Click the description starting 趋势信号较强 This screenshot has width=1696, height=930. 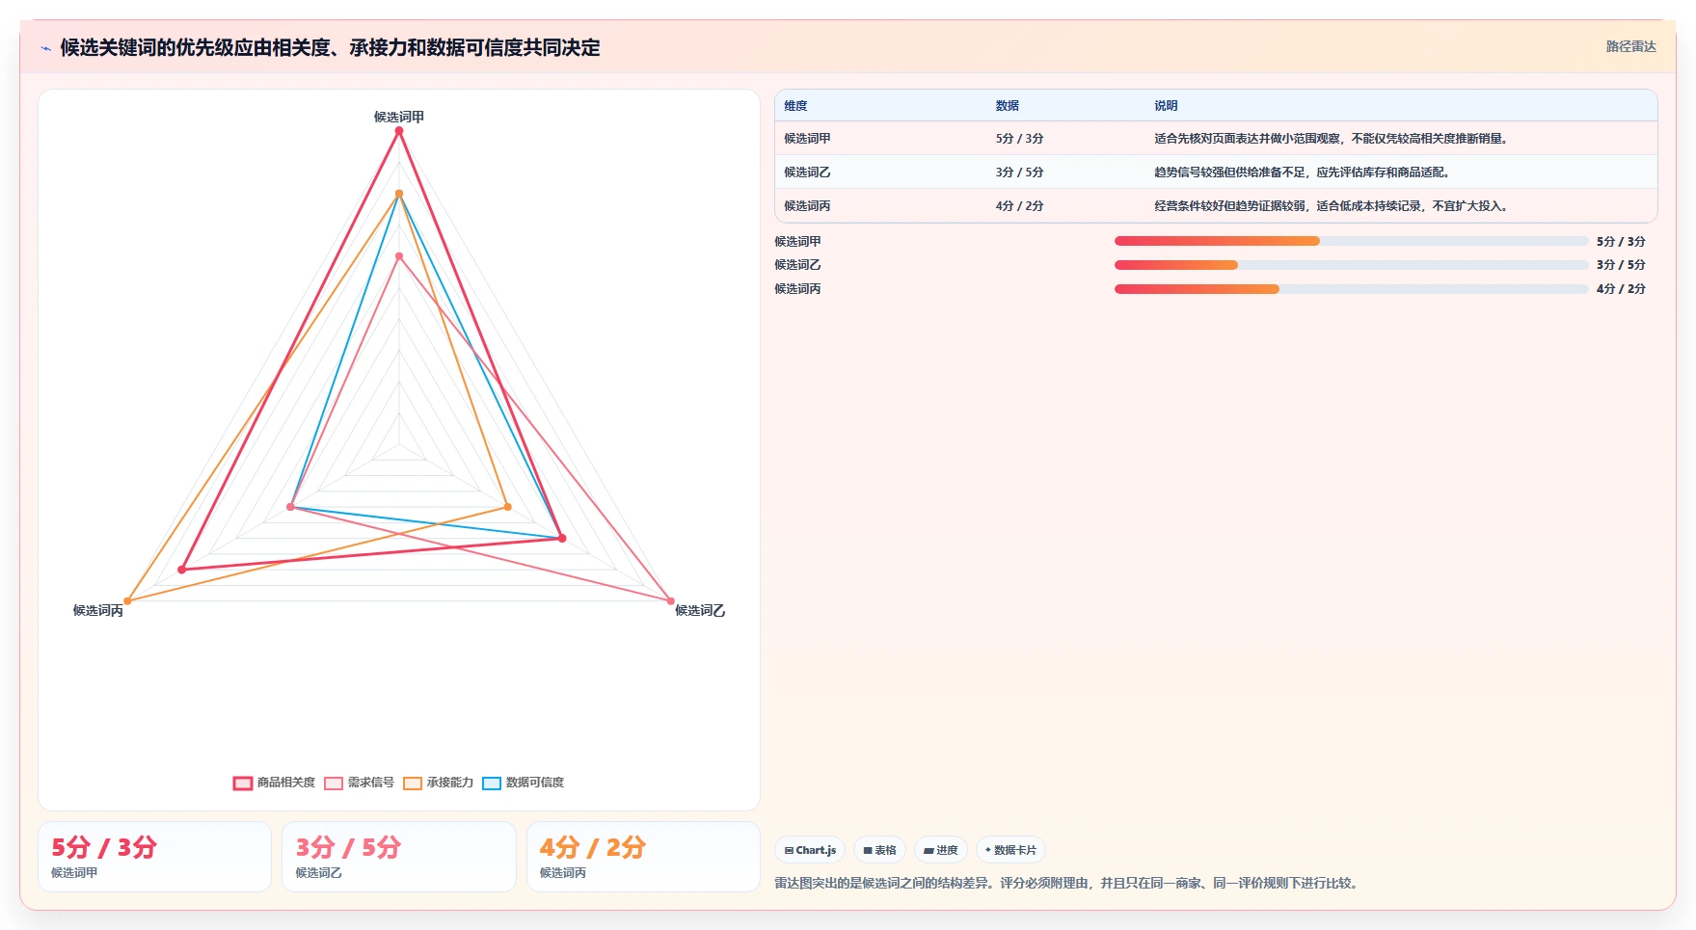click(1303, 173)
